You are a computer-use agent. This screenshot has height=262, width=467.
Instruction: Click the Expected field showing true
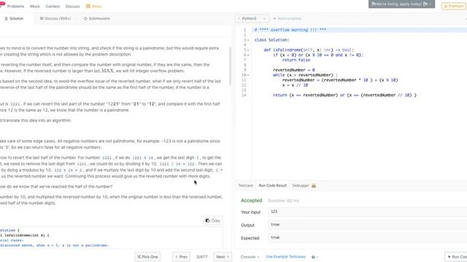(x=367, y=238)
